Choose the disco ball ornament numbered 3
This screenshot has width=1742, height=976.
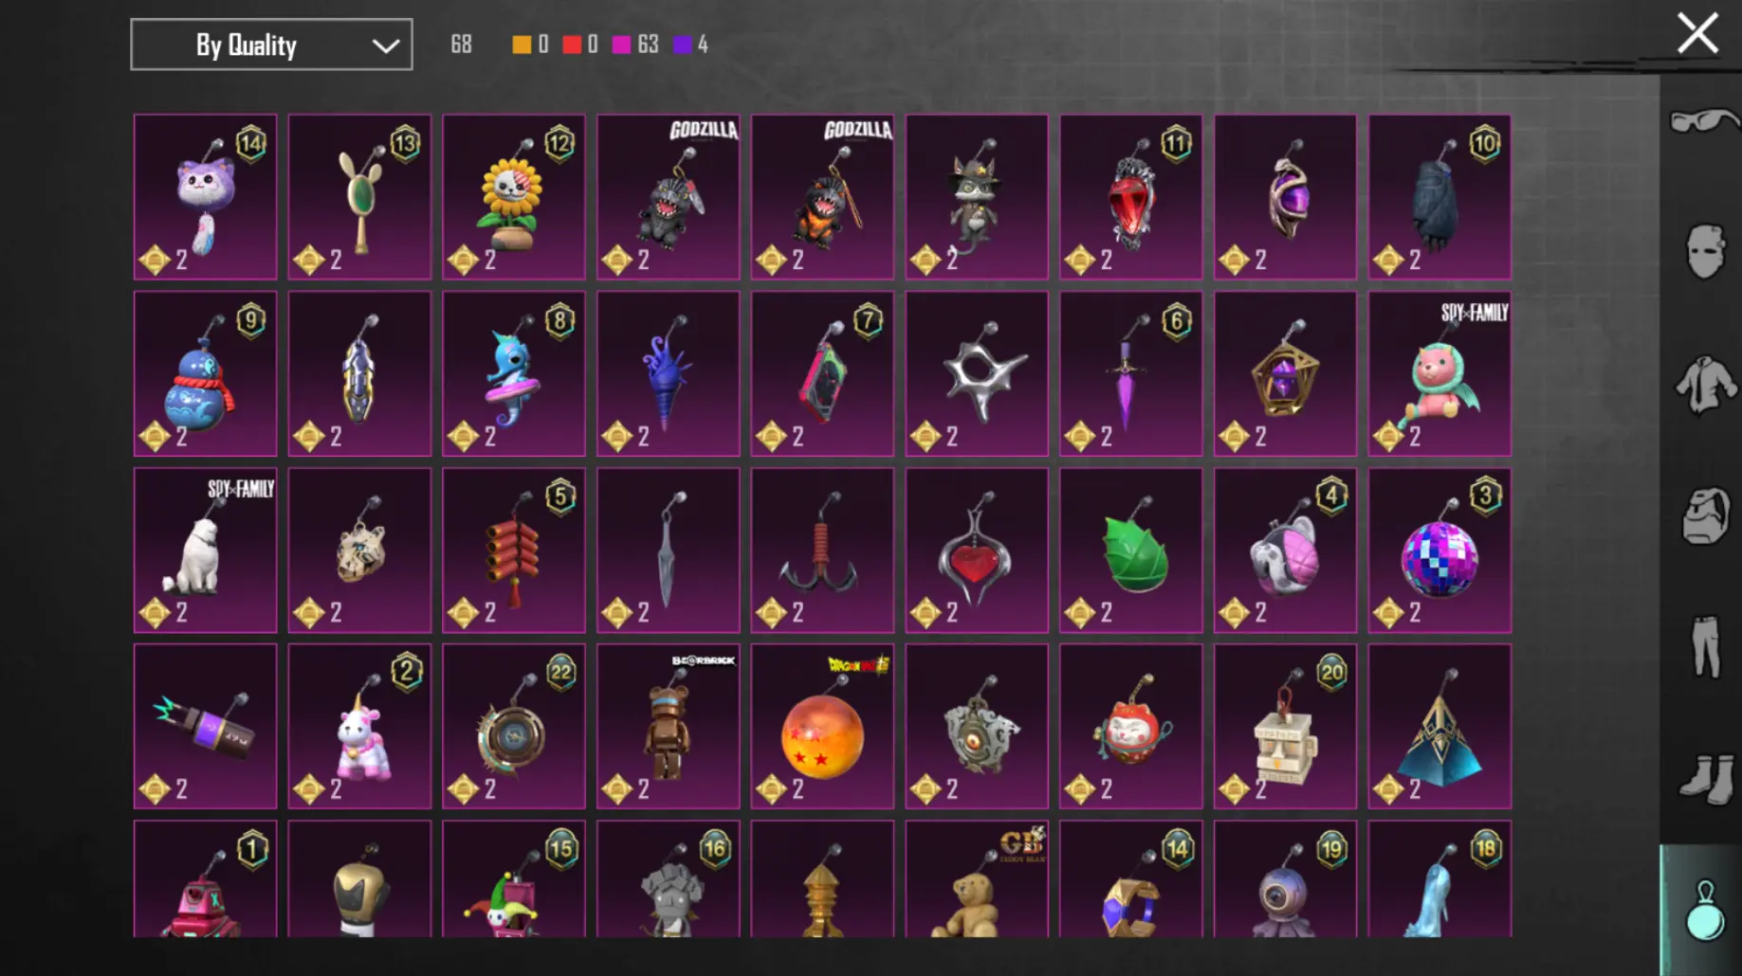1439,551
